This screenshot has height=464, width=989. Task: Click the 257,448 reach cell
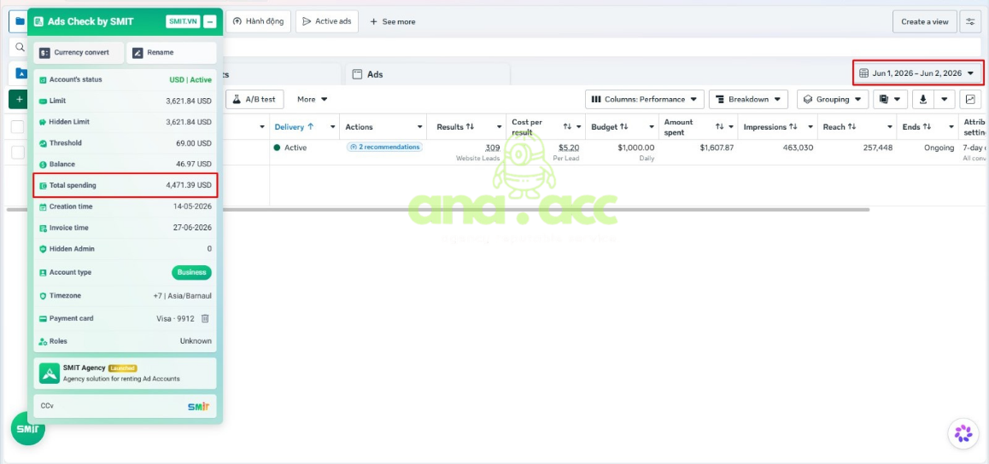pyautogui.click(x=876, y=148)
